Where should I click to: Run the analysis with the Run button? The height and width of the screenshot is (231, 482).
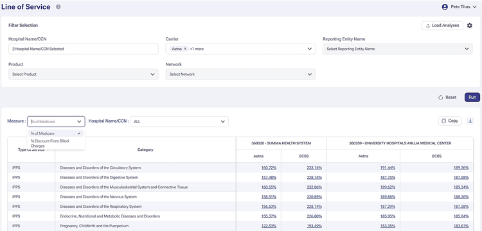472,98
